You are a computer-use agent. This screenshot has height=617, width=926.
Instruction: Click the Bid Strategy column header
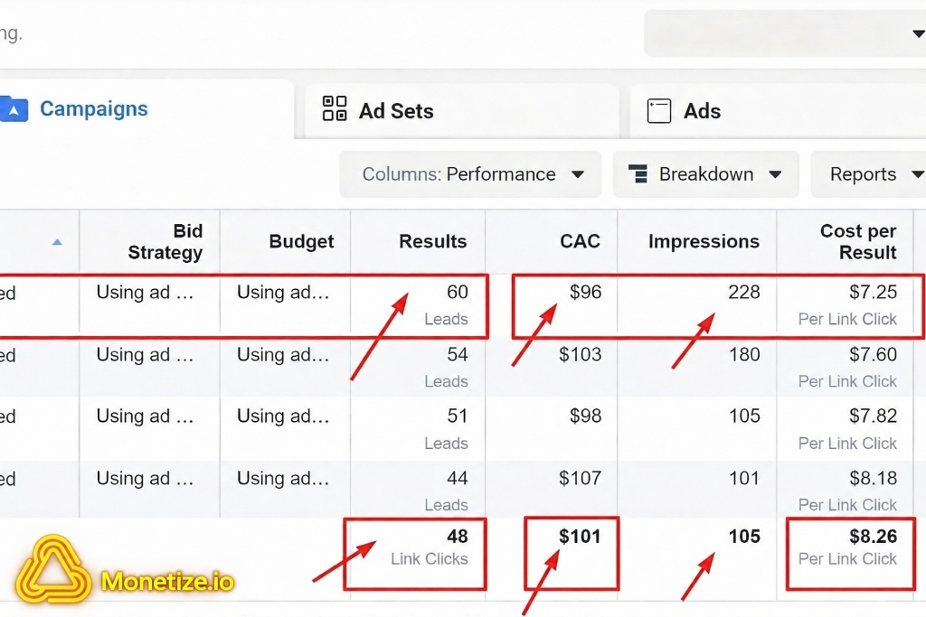[x=165, y=241]
